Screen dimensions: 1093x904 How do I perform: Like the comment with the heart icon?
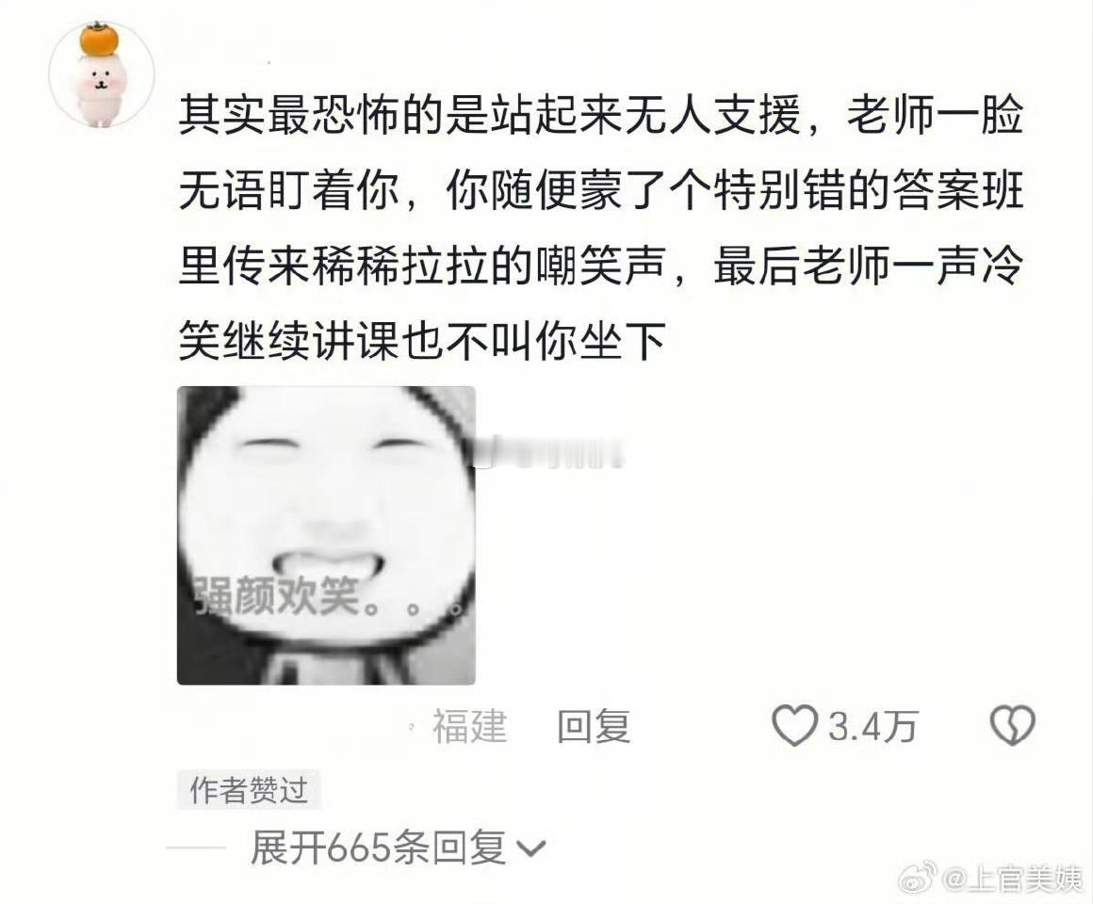pyautogui.click(x=794, y=726)
